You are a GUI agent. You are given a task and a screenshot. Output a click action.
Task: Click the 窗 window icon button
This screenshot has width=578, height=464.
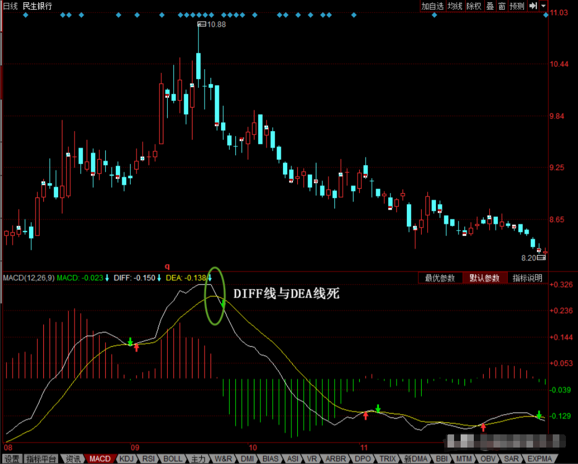click(x=502, y=6)
